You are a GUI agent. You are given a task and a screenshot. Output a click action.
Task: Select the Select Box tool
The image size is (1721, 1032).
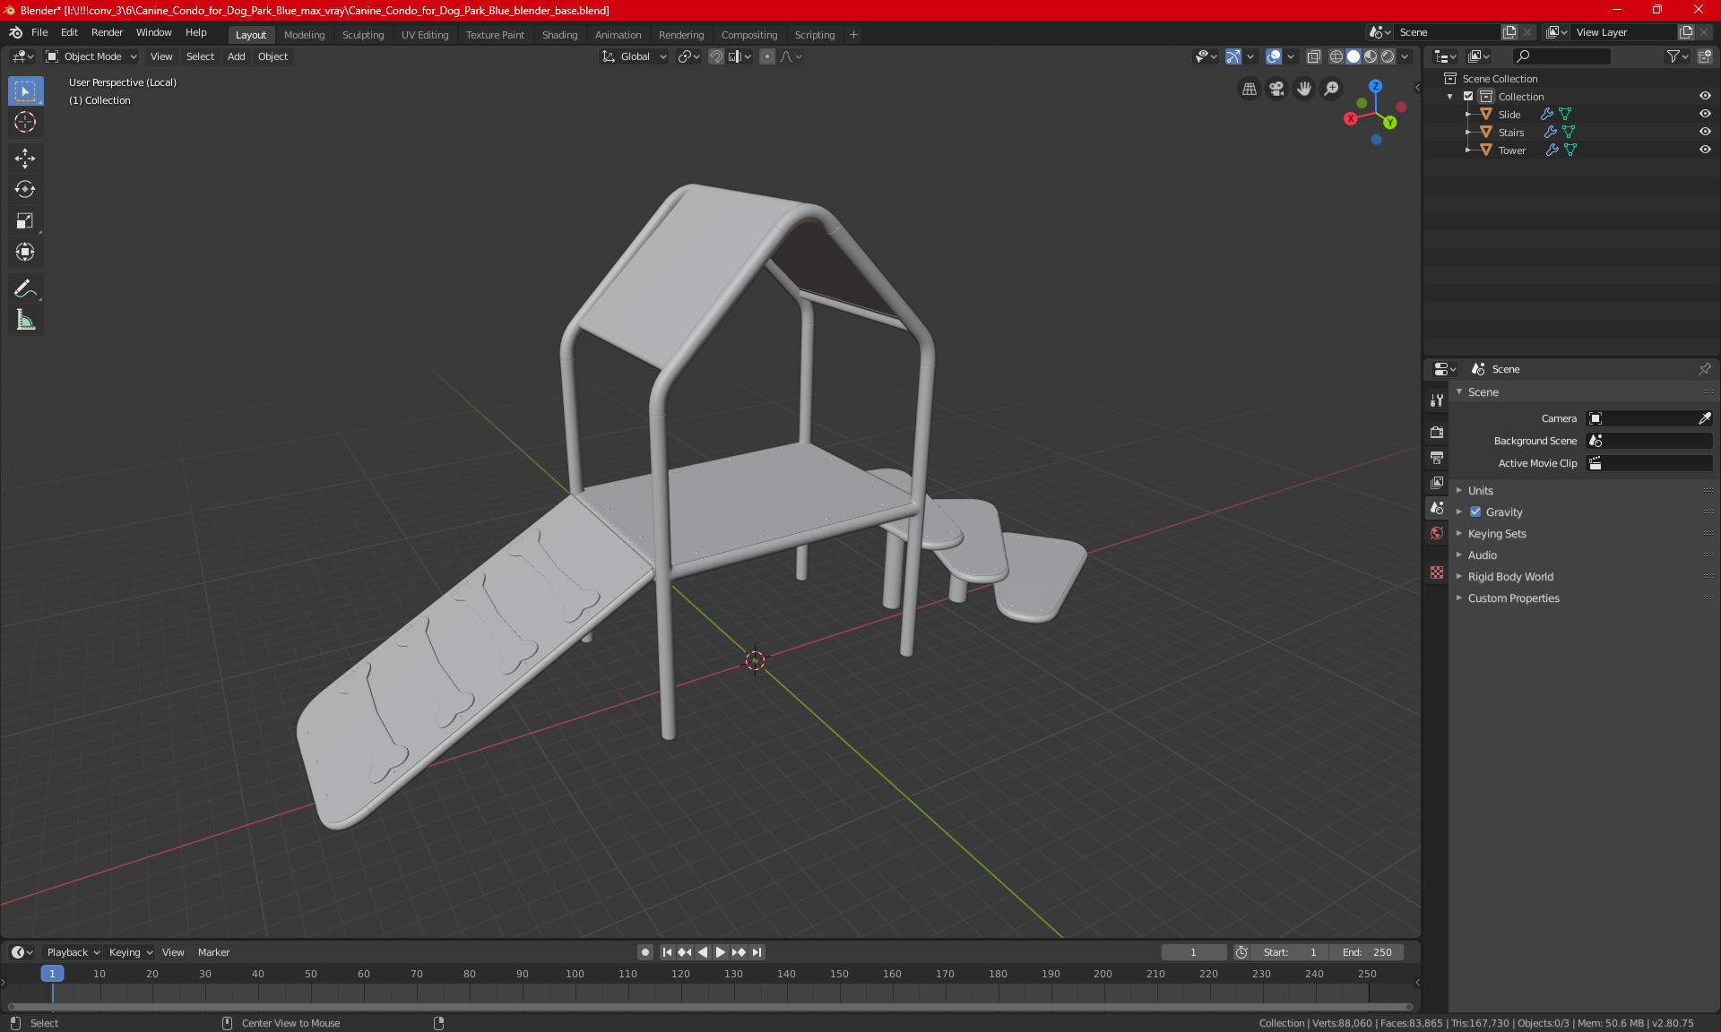click(25, 91)
